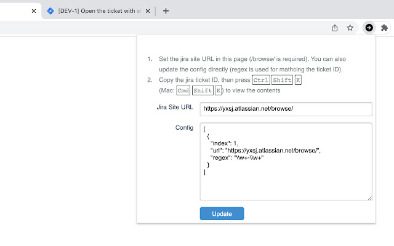
Task: Open the Extensions puzzle menu
Action: (x=385, y=28)
